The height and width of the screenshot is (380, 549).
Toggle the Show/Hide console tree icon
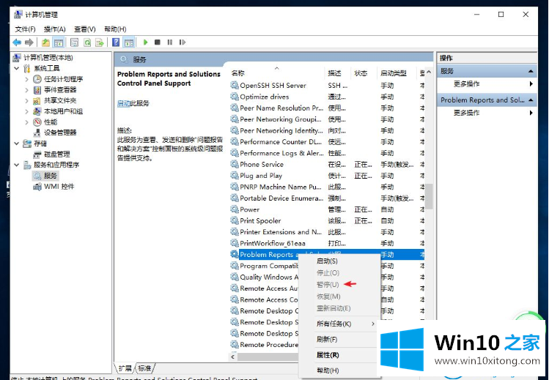point(58,42)
